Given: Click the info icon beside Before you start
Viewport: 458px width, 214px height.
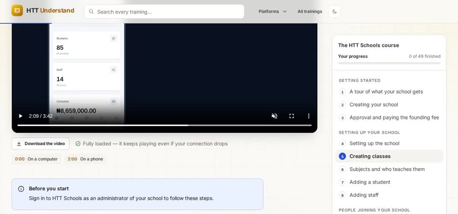Looking at the screenshot, I should tap(21, 189).
